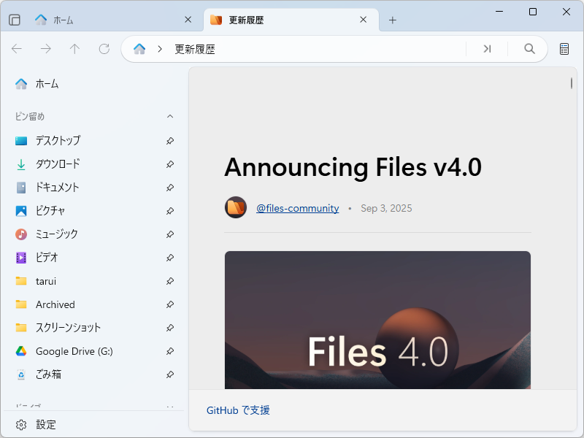
Task: Click the back navigation arrow
Action: pos(17,49)
